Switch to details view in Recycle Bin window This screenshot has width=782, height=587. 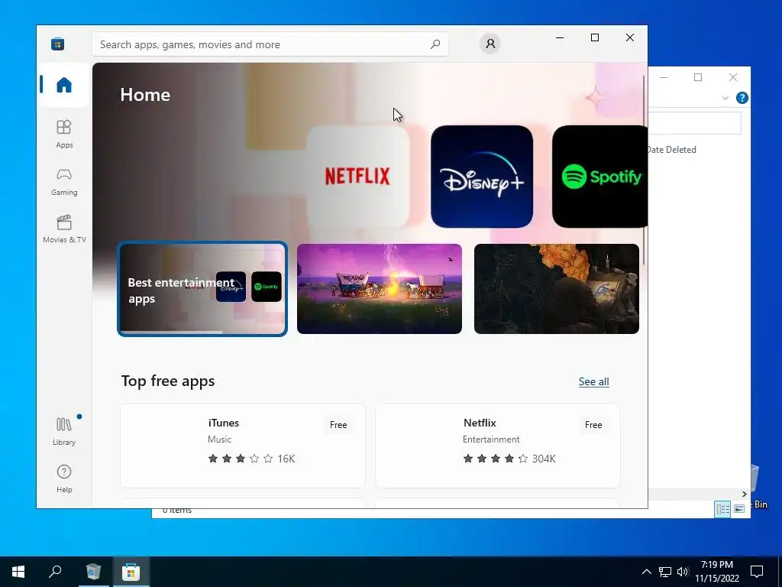coord(722,508)
